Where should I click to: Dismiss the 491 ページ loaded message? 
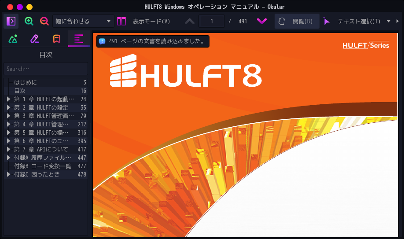[153, 41]
